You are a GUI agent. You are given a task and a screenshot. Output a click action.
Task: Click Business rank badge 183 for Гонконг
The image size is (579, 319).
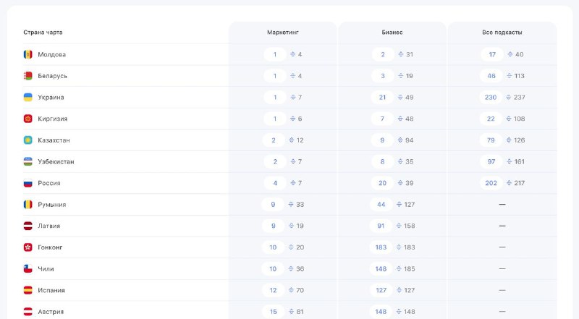pyautogui.click(x=381, y=247)
